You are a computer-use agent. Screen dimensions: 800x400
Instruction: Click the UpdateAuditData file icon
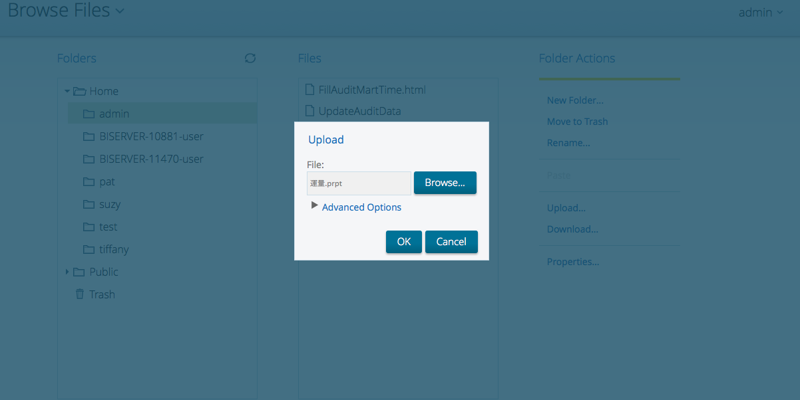(309, 111)
